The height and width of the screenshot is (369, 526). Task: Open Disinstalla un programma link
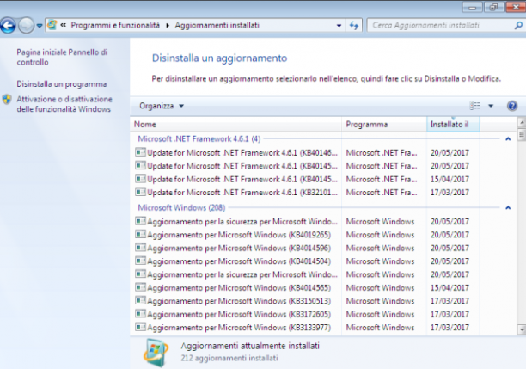pyautogui.click(x=62, y=84)
